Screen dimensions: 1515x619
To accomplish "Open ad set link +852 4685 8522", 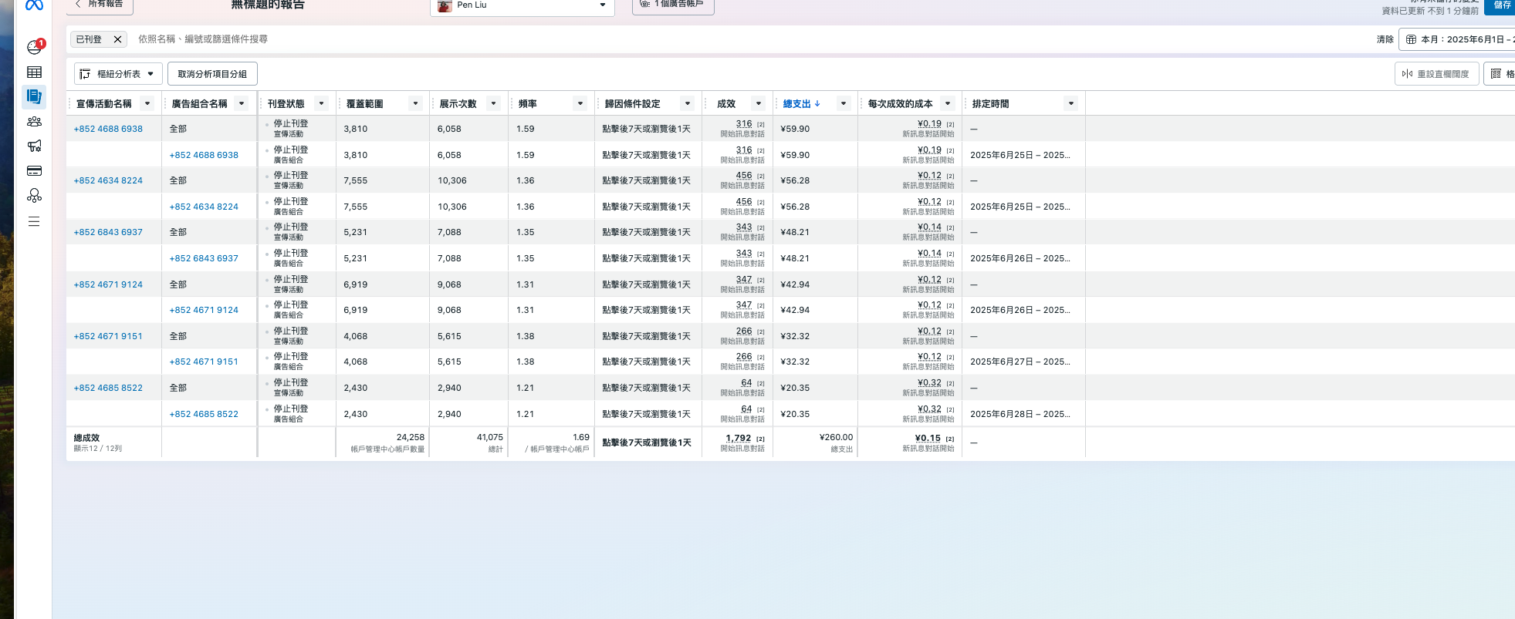I will pyautogui.click(x=204, y=414).
